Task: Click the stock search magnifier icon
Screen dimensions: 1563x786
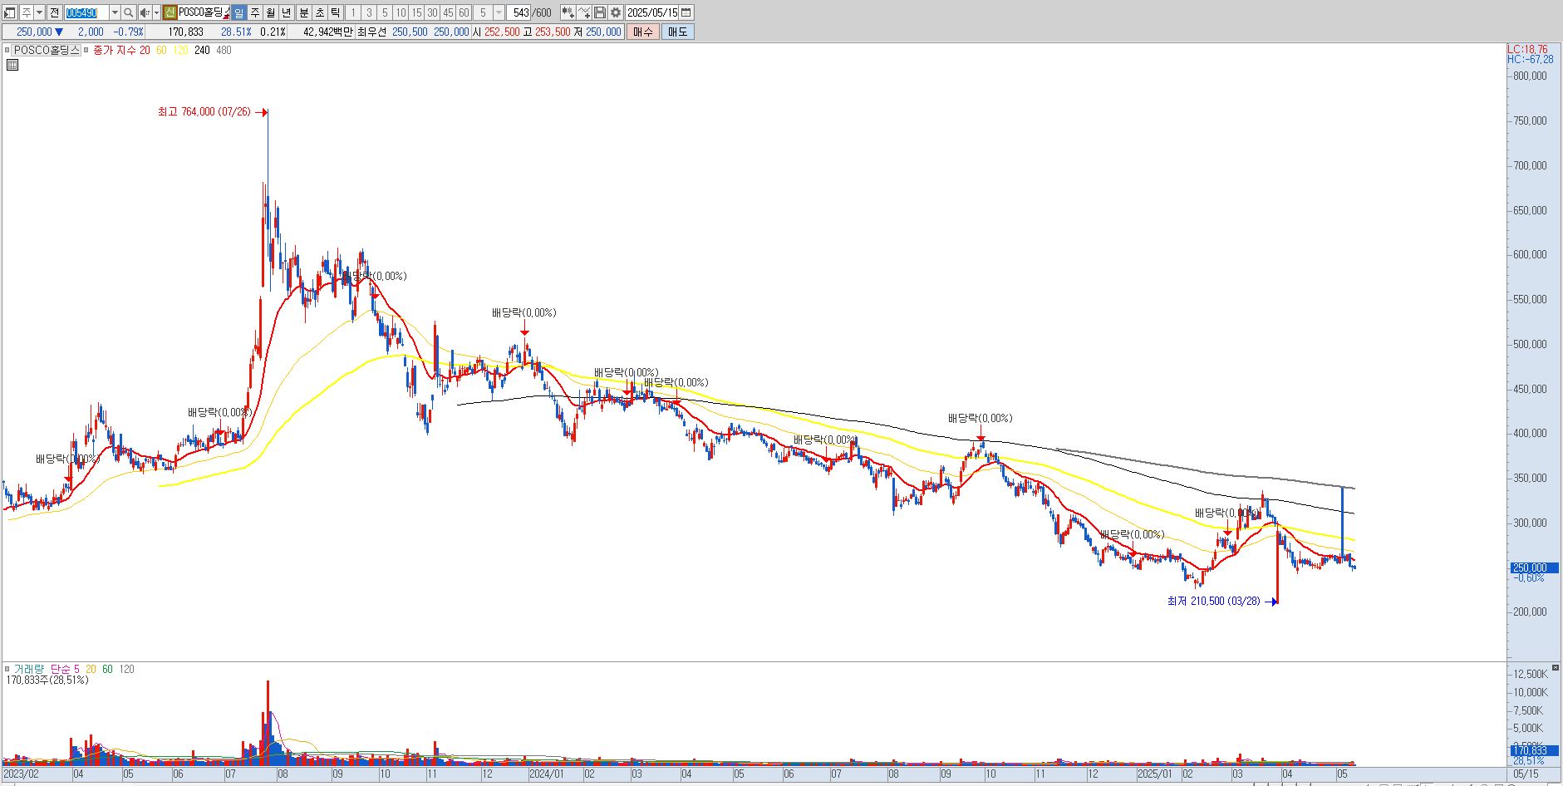Action: point(129,12)
